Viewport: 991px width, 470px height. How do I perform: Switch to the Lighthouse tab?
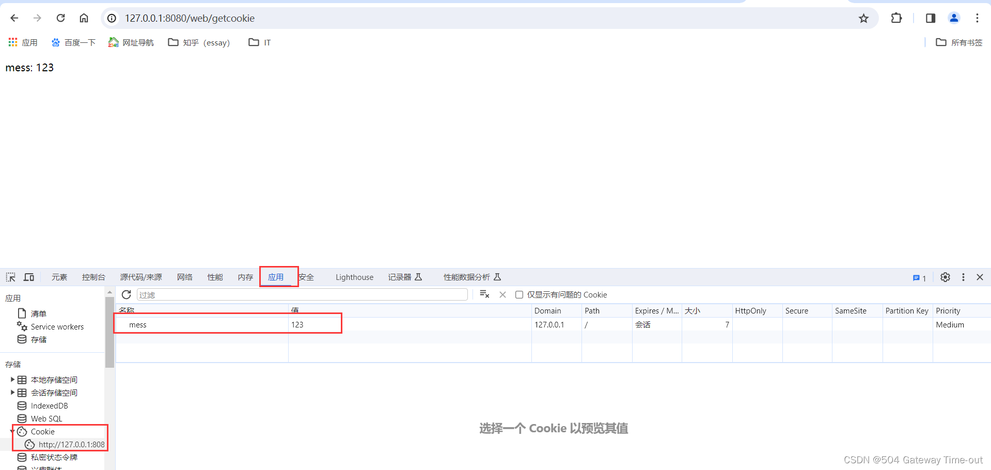coord(354,277)
